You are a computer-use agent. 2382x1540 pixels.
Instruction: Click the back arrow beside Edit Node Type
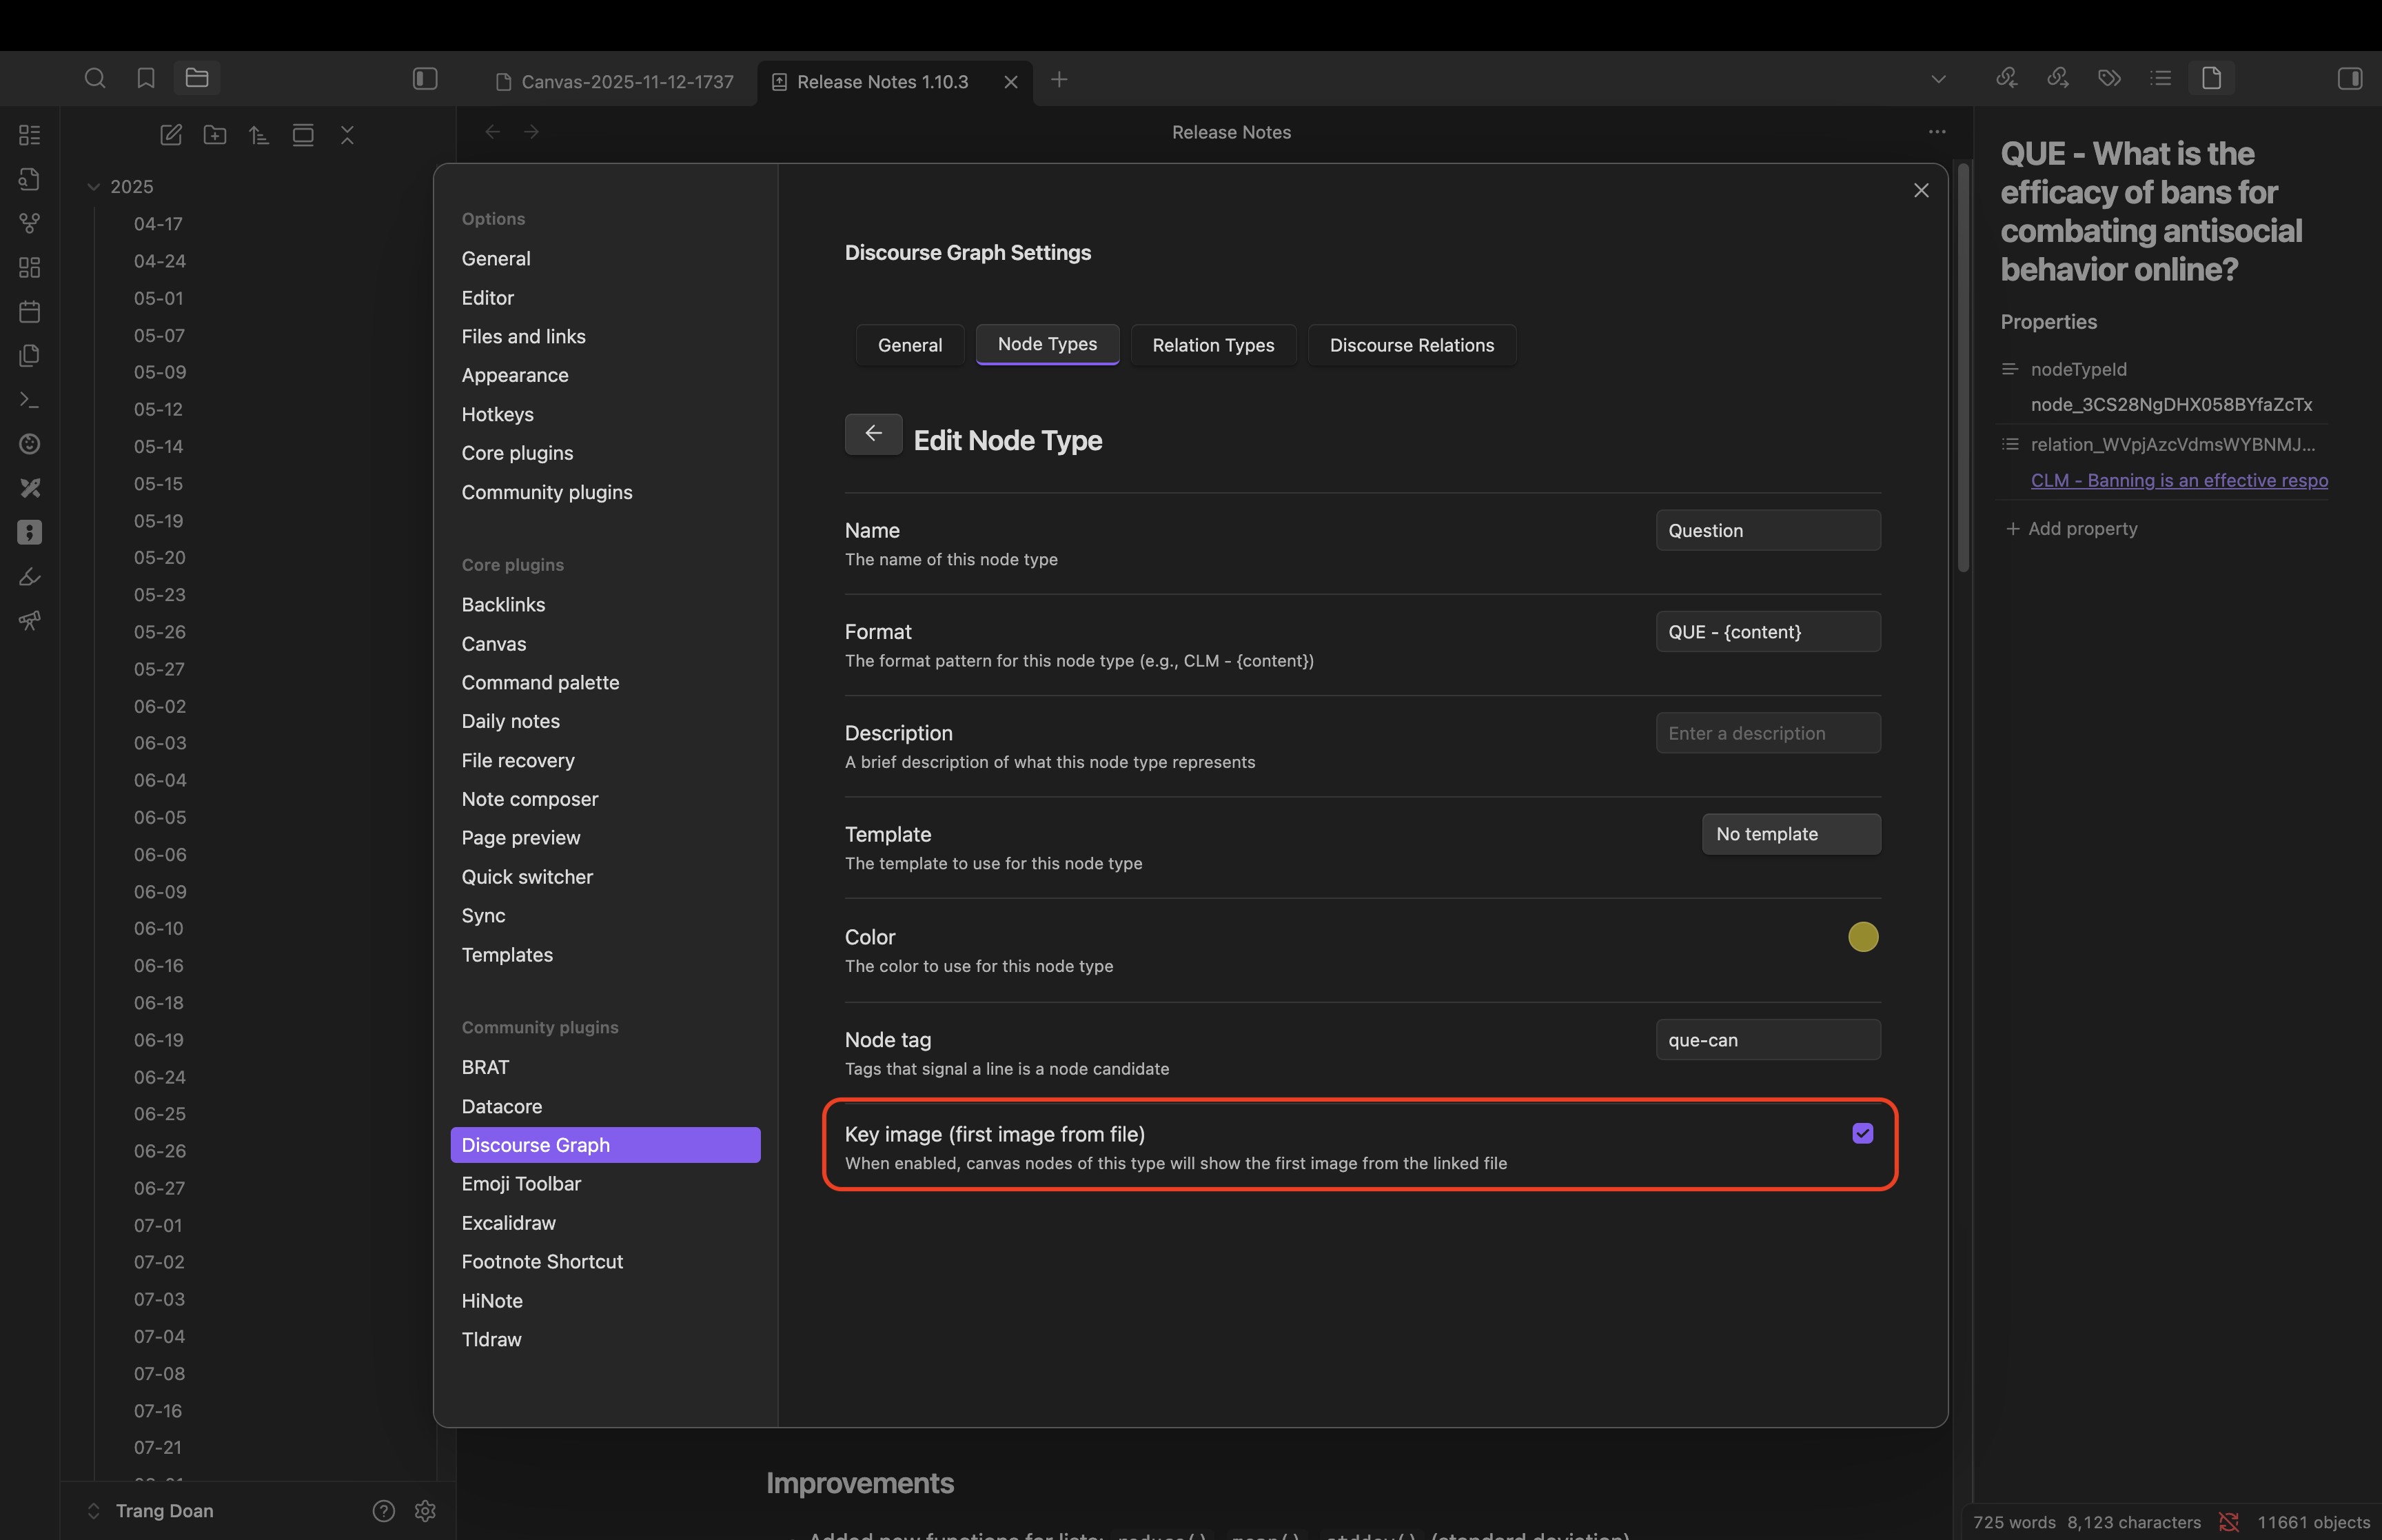[873, 434]
